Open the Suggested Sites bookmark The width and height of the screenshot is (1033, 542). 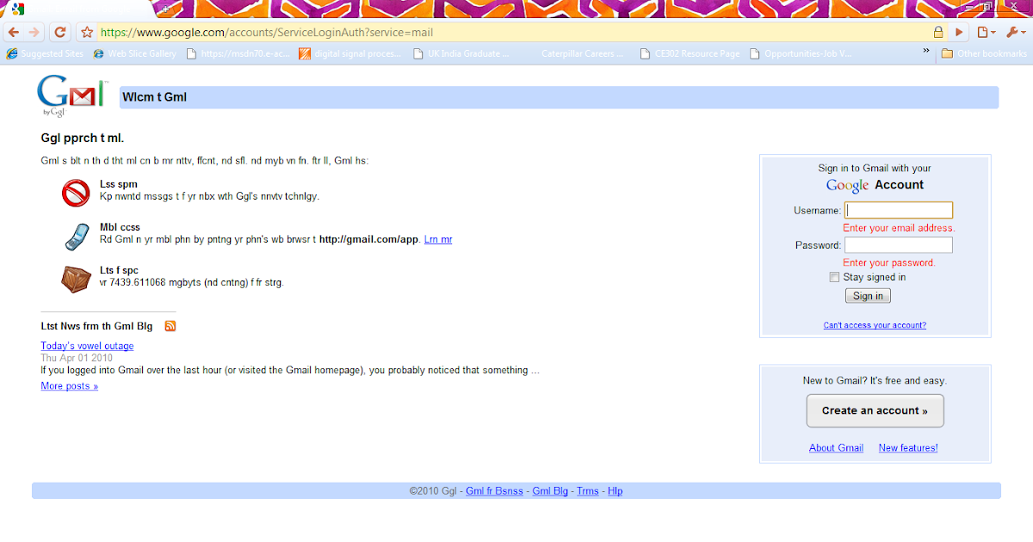[x=46, y=53]
